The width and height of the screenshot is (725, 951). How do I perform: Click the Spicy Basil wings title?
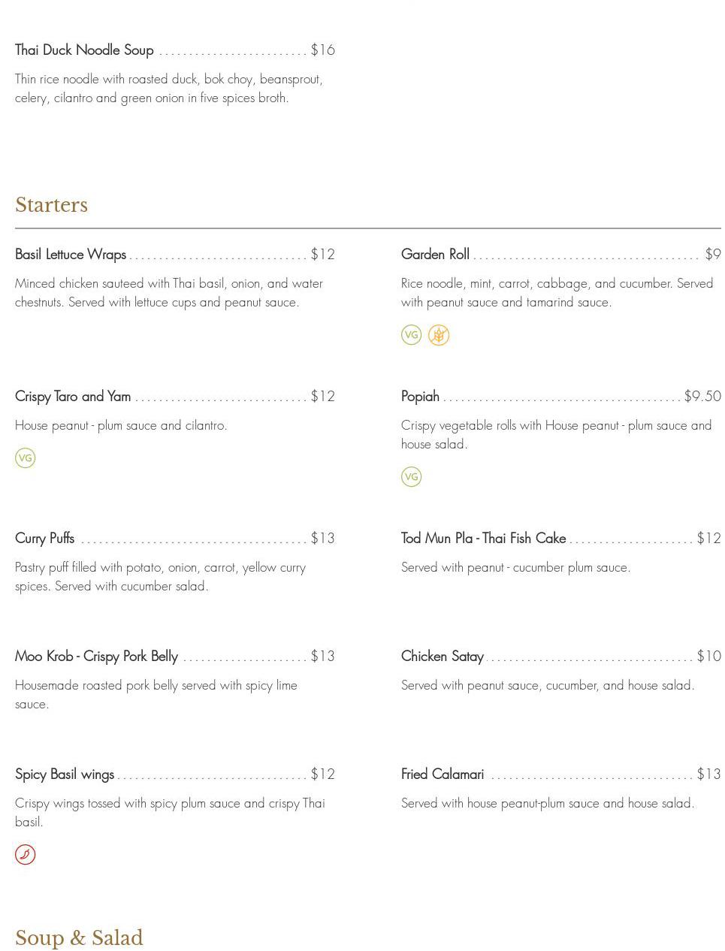coord(65,774)
